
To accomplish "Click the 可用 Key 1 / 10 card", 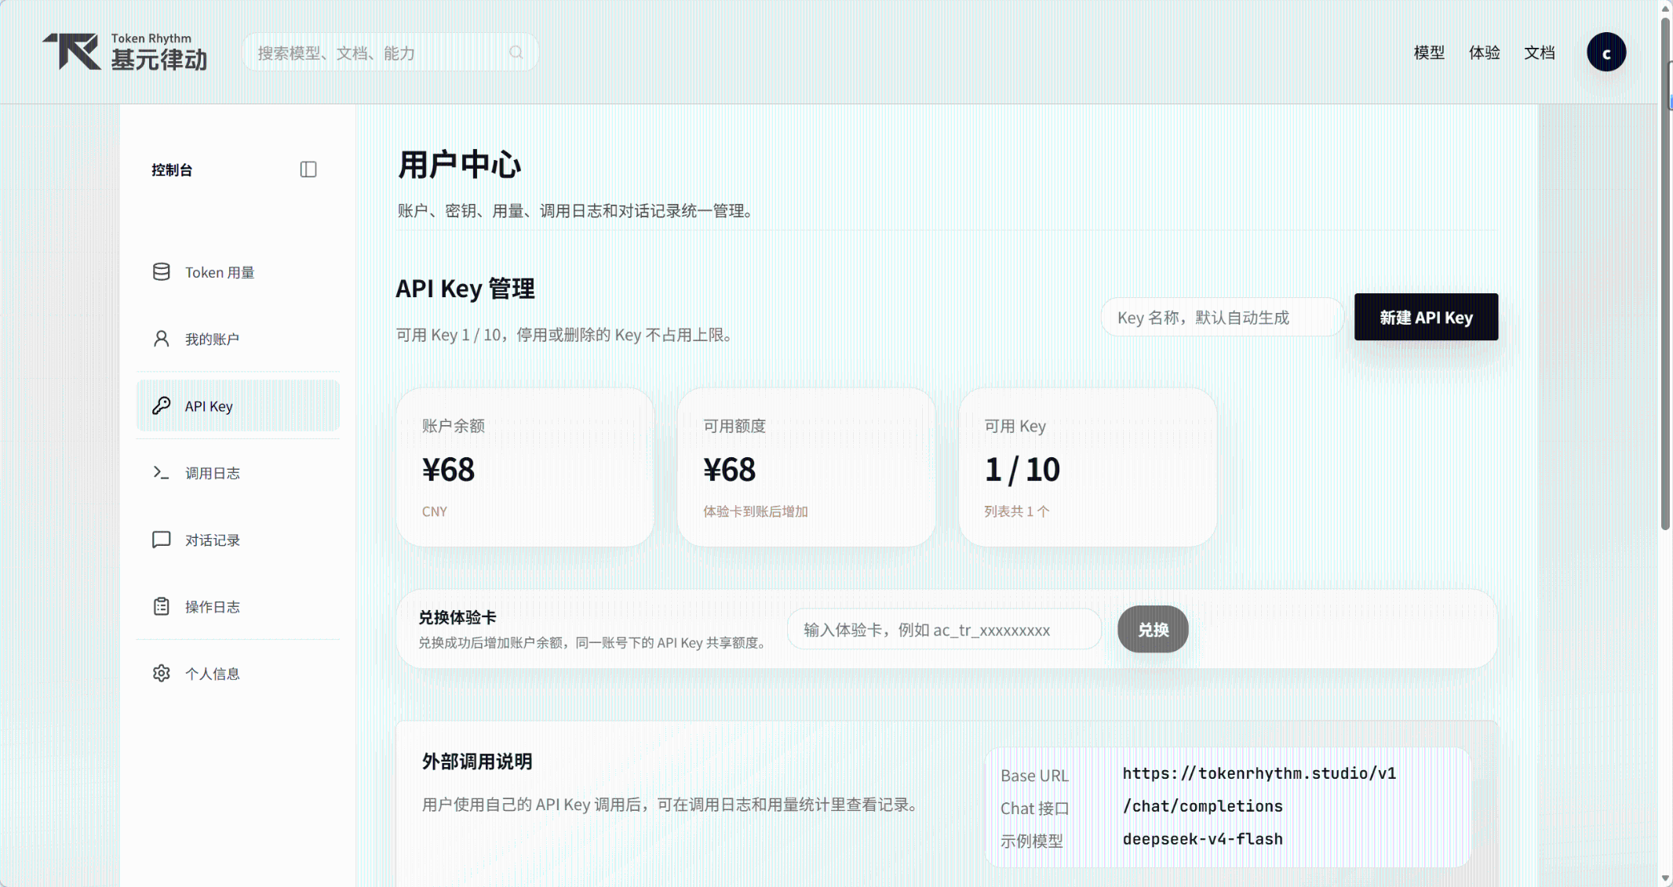I will [x=1088, y=467].
